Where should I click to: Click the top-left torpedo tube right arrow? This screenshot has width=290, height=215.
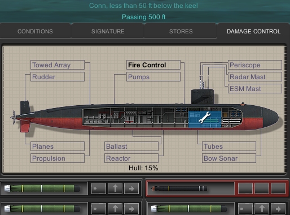pos(131,188)
